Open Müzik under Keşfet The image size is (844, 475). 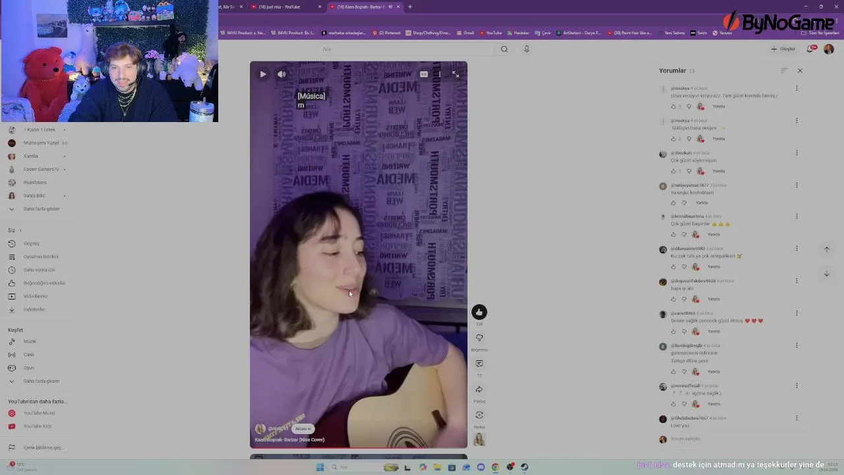click(30, 342)
